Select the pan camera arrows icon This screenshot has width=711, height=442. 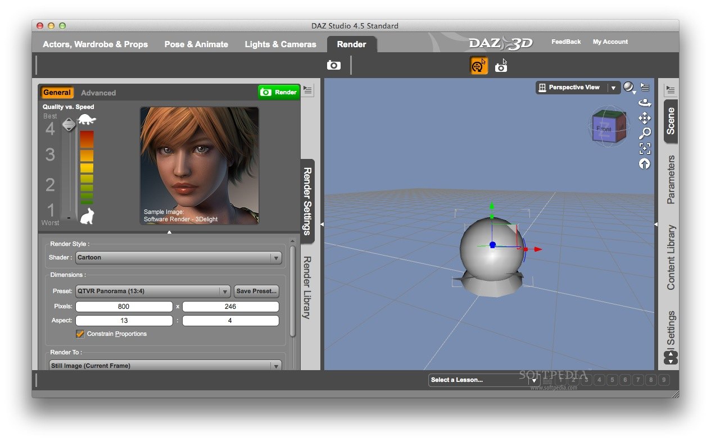pyautogui.click(x=645, y=118)
